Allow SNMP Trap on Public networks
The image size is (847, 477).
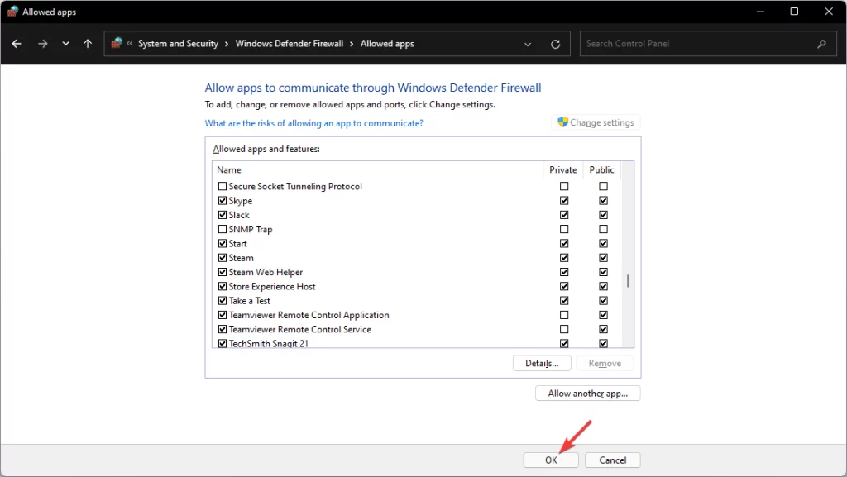tap(603, 229)
